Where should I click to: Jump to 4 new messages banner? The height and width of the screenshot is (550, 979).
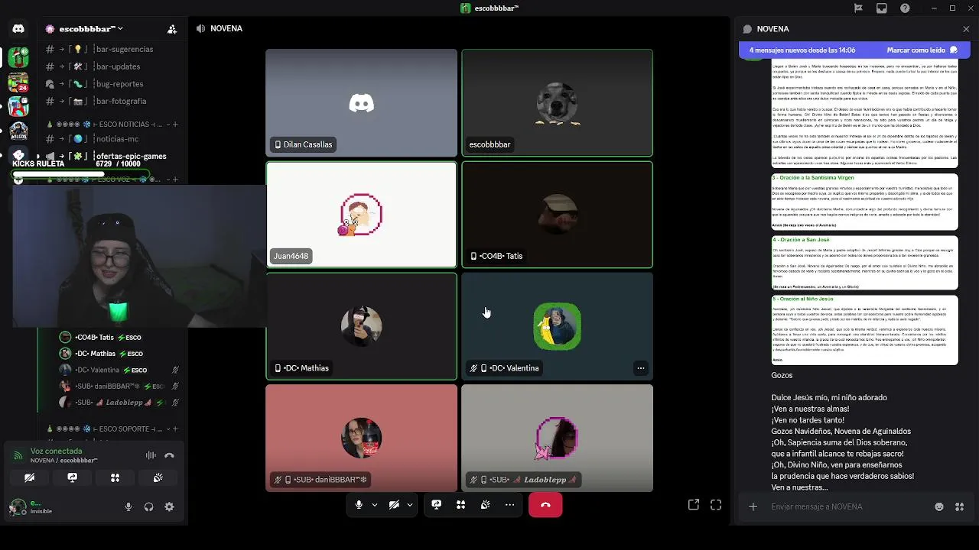[x=802, y=50]
